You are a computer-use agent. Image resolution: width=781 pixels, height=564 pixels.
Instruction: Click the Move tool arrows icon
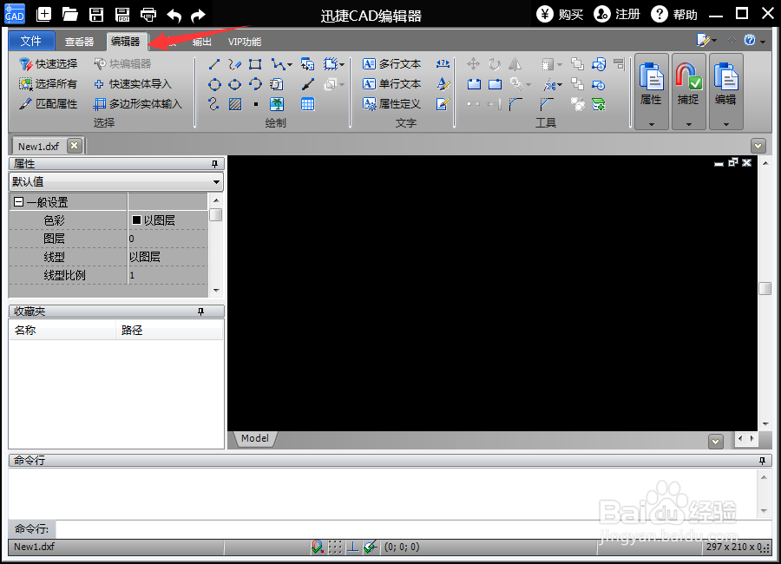point(473,63)
